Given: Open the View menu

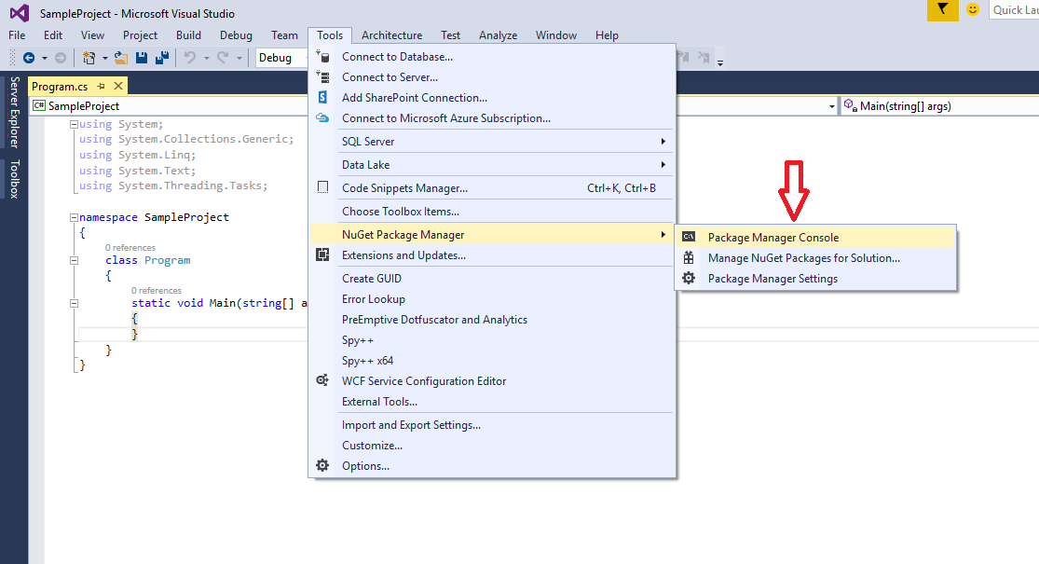Looking at the screenshot, I should pos(92,35).
